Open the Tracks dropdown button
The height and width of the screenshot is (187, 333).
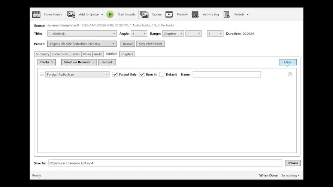tap(46, 62)
